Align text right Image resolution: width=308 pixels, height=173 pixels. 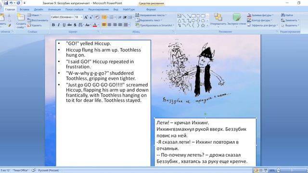pyautogui.click(x=115, y=25)
